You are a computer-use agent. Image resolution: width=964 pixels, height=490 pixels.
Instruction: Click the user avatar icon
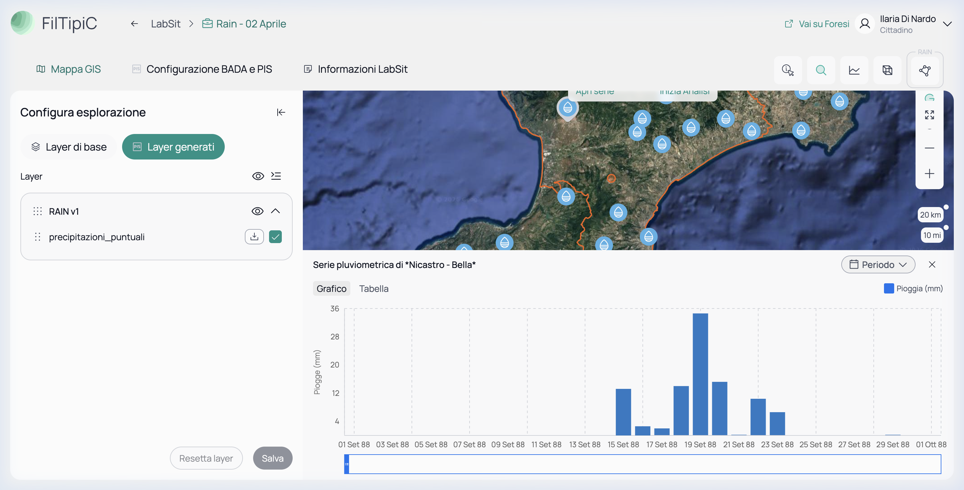865,24
